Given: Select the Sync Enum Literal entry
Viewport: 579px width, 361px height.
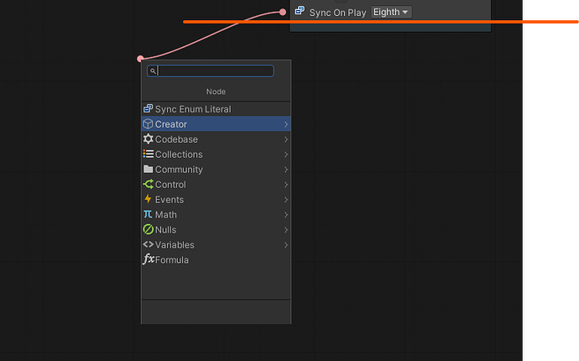Looking at the screenshot, I should click(x=193, y=109).
